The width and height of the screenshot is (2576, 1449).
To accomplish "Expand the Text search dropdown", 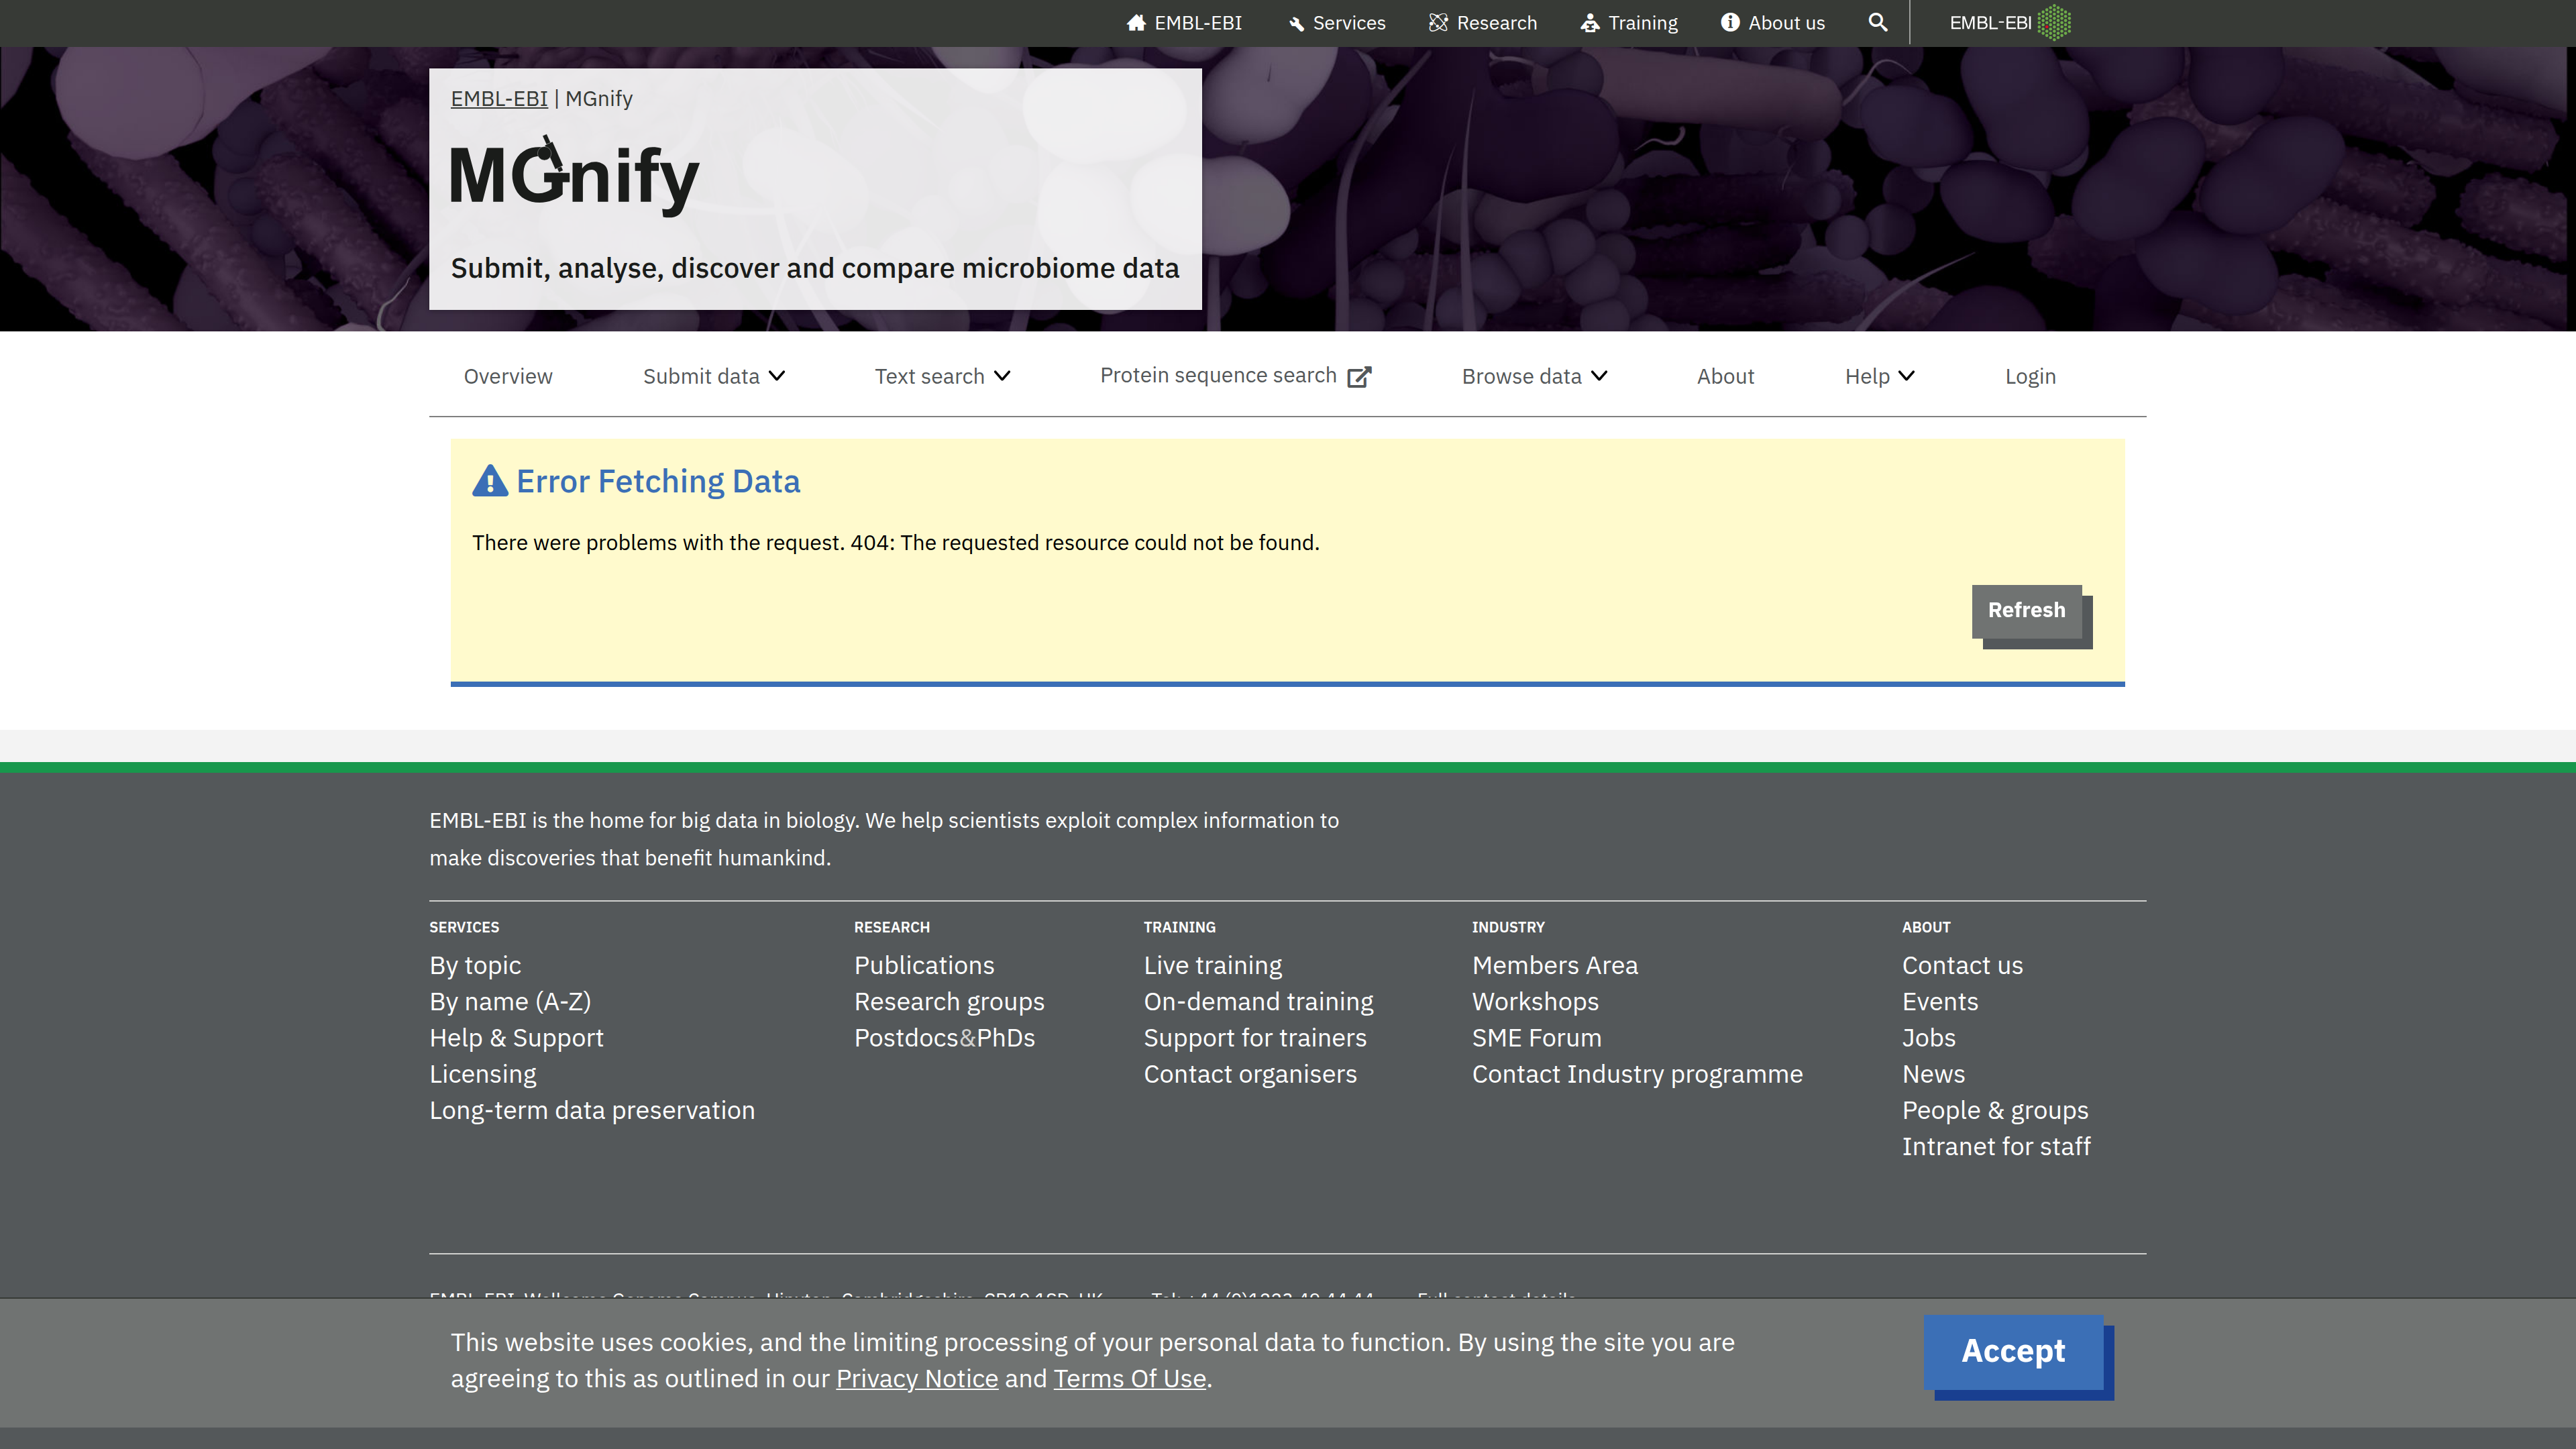I will click(943, 376).
